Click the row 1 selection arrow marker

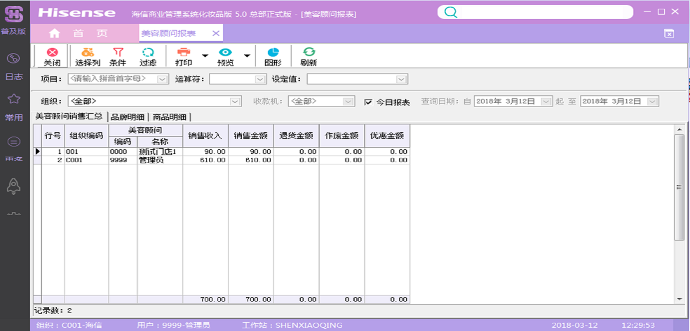click(x=38, y=152)
